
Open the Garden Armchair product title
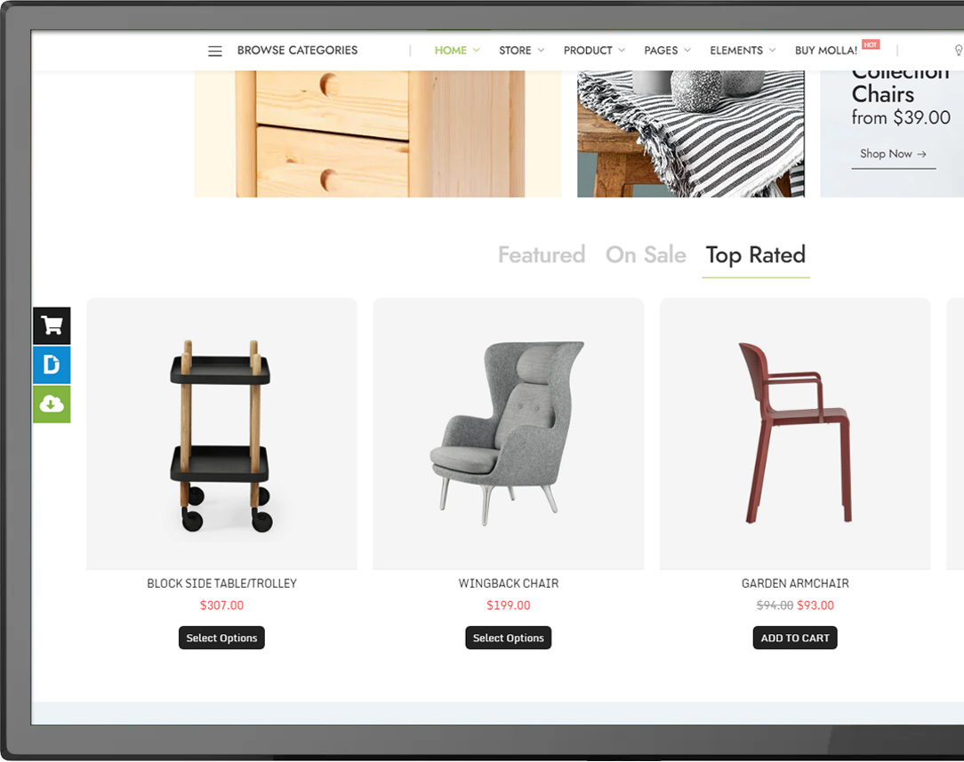point(795,583)
